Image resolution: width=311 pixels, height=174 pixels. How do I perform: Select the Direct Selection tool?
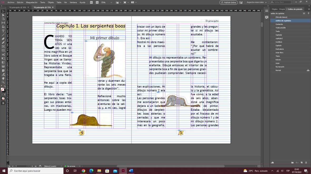tap(3, 15)
